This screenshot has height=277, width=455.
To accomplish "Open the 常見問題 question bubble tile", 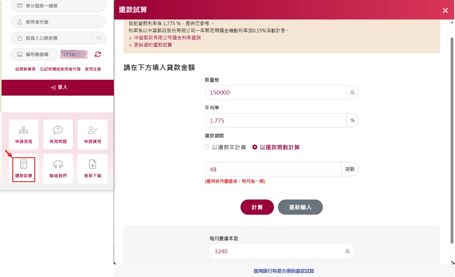I will click(x=58, y=134).
